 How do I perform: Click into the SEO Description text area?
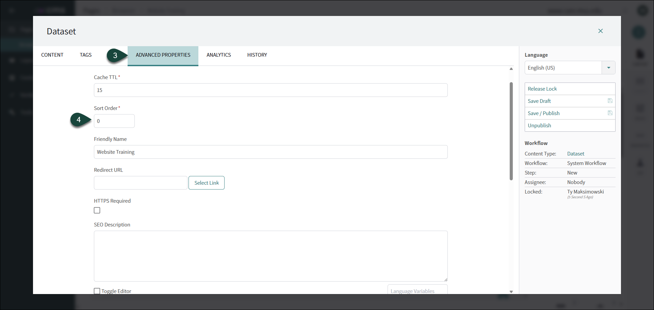pos(271,256)
